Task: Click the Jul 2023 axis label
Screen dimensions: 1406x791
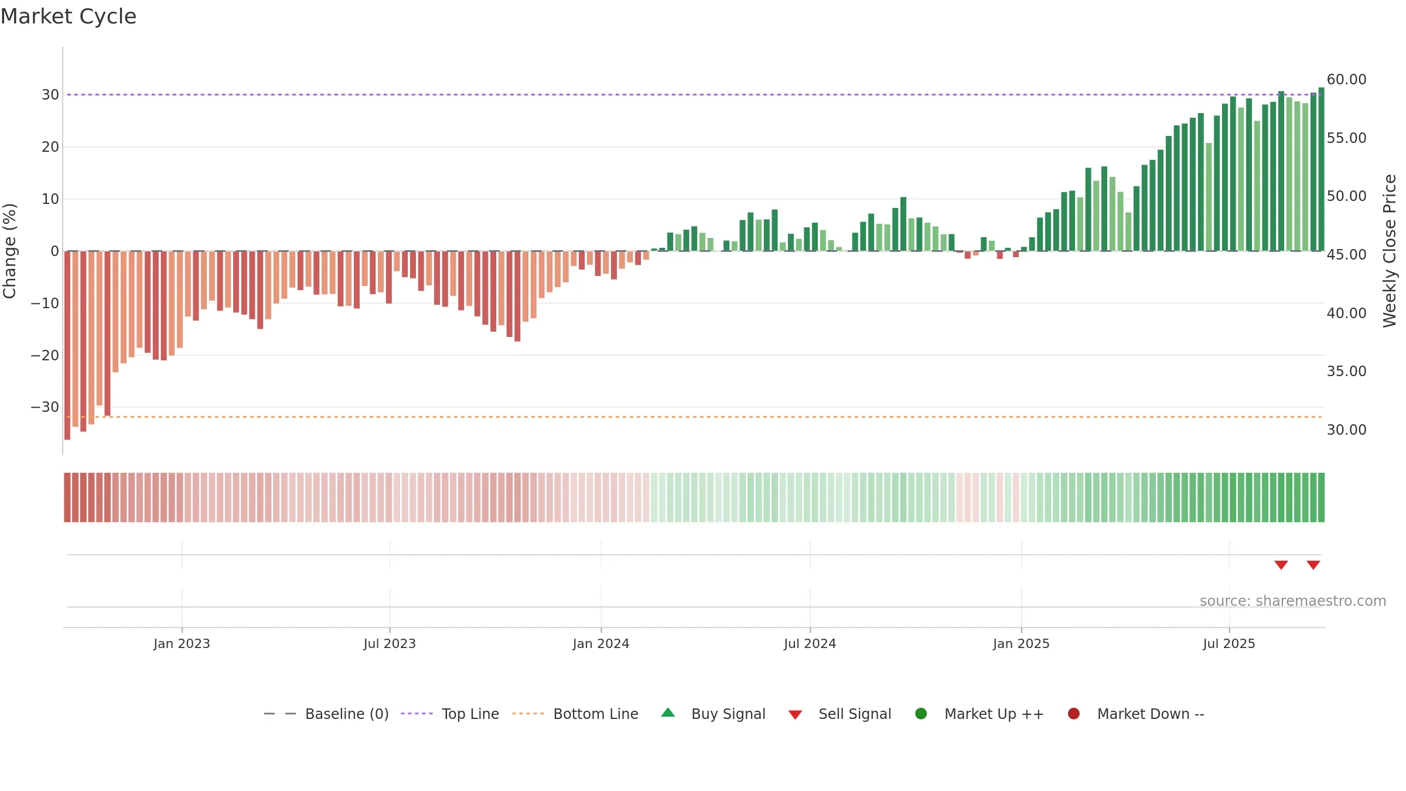Action: [390, 644]
